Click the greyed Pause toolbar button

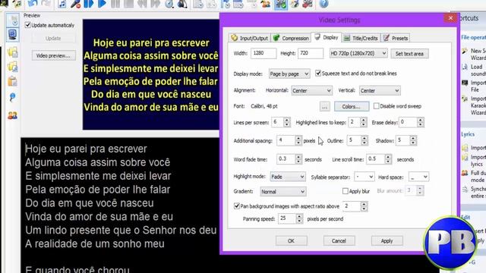coord(115,4)
